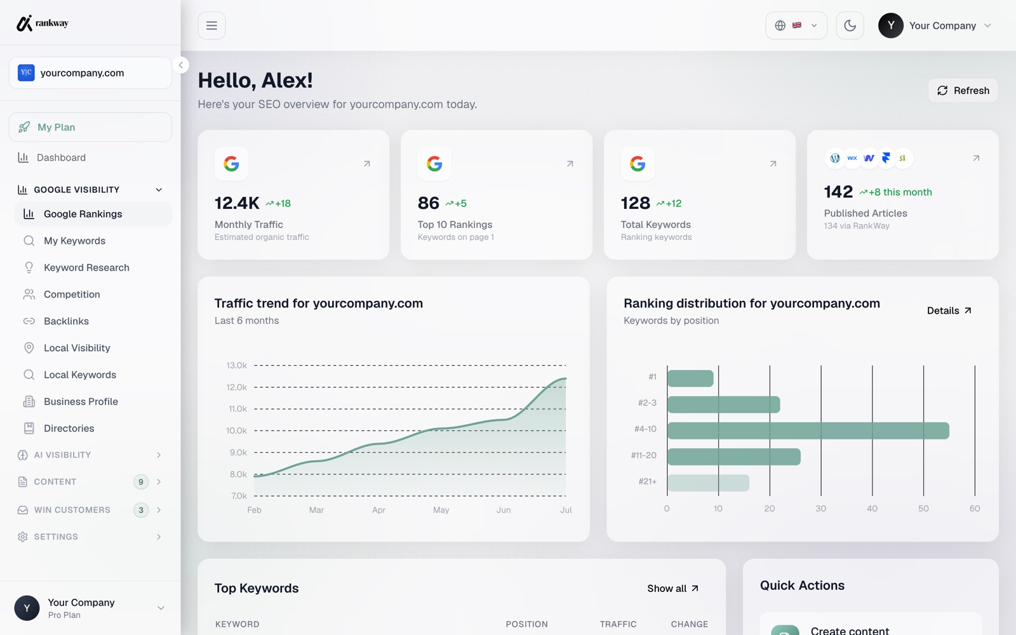
Task: Toggle dark mode moon icon
Action: pyautogui.click(x=850, y=25)
